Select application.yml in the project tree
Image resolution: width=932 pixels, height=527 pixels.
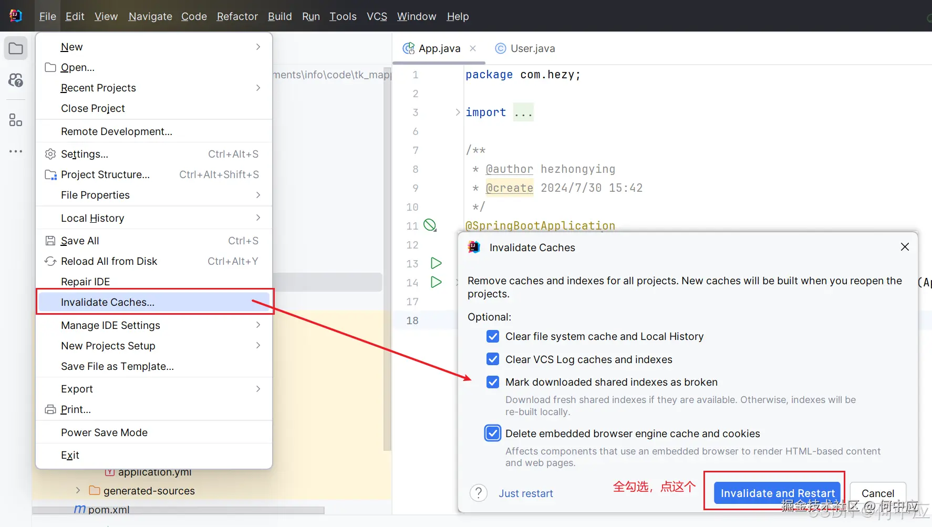(154, 472)
